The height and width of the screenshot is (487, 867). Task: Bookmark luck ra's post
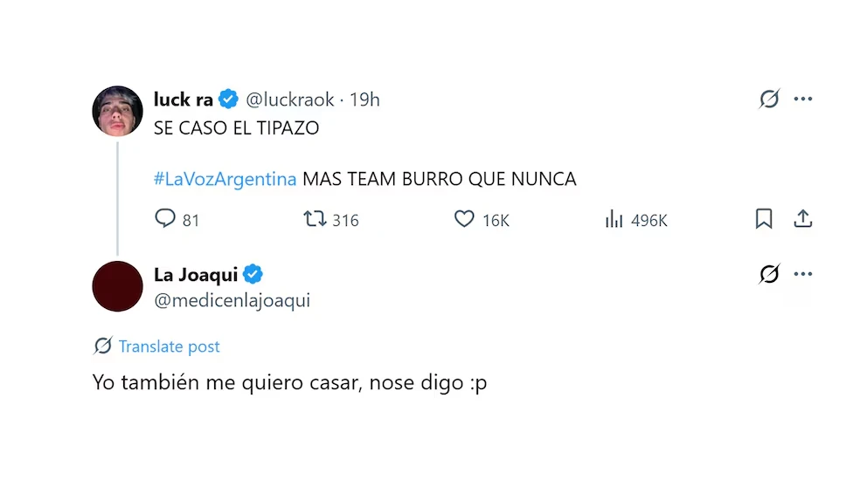coord(764,219)
